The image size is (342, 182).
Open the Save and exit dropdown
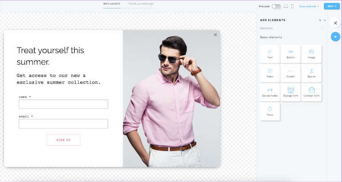tap(309, 6)
